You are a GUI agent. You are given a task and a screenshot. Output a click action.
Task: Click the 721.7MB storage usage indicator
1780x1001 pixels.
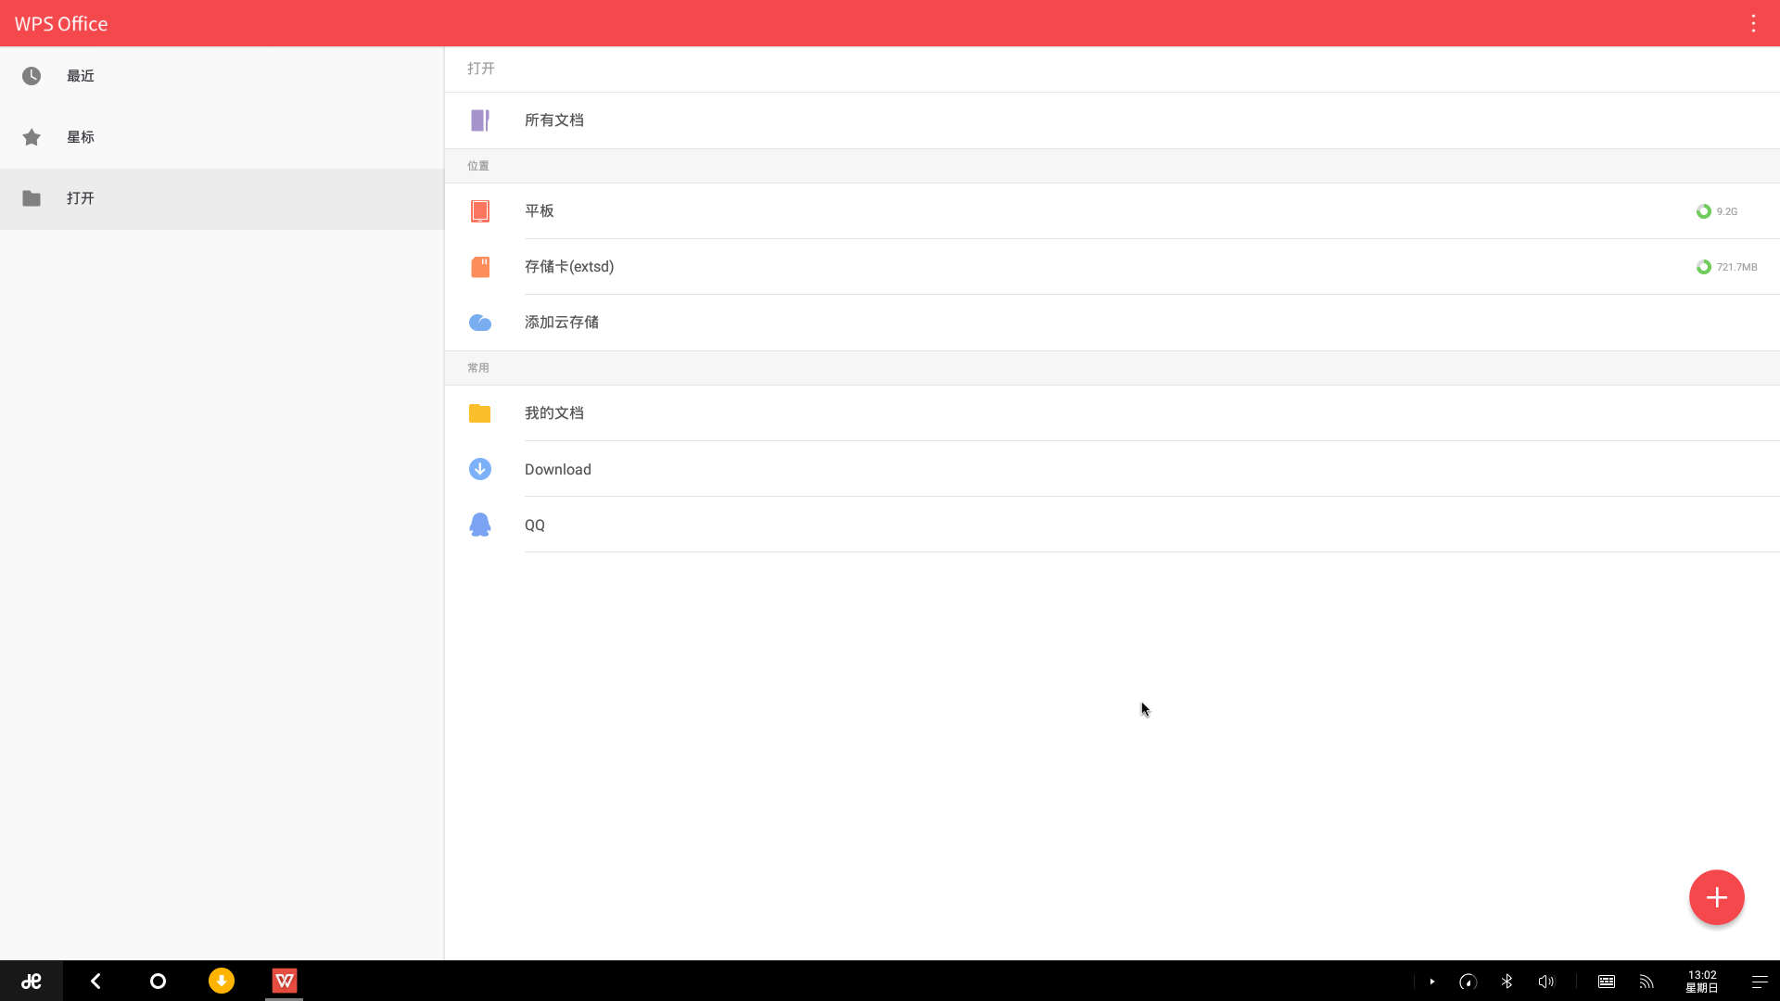tap(1726, 267)
